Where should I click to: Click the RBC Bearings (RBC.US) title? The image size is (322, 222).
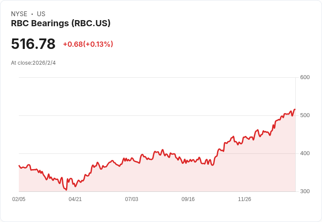pos(60,24)
